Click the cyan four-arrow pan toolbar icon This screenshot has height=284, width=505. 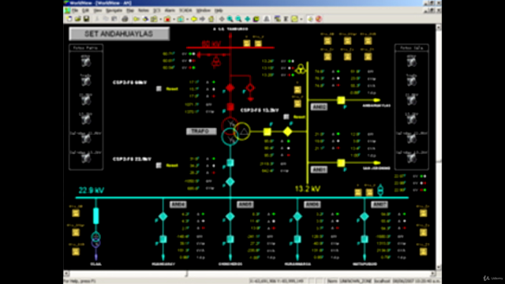(247, 19)
